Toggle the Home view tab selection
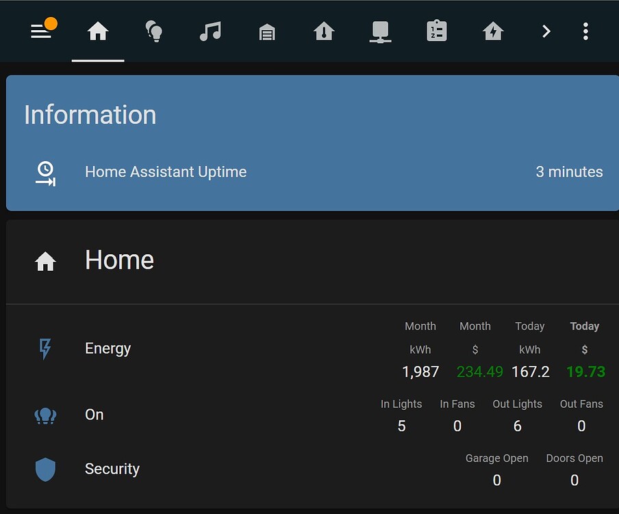 (98, 31)
